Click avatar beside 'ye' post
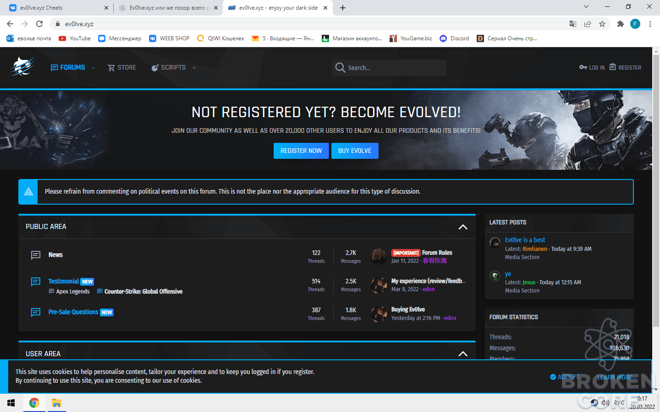 pos(495,276)
